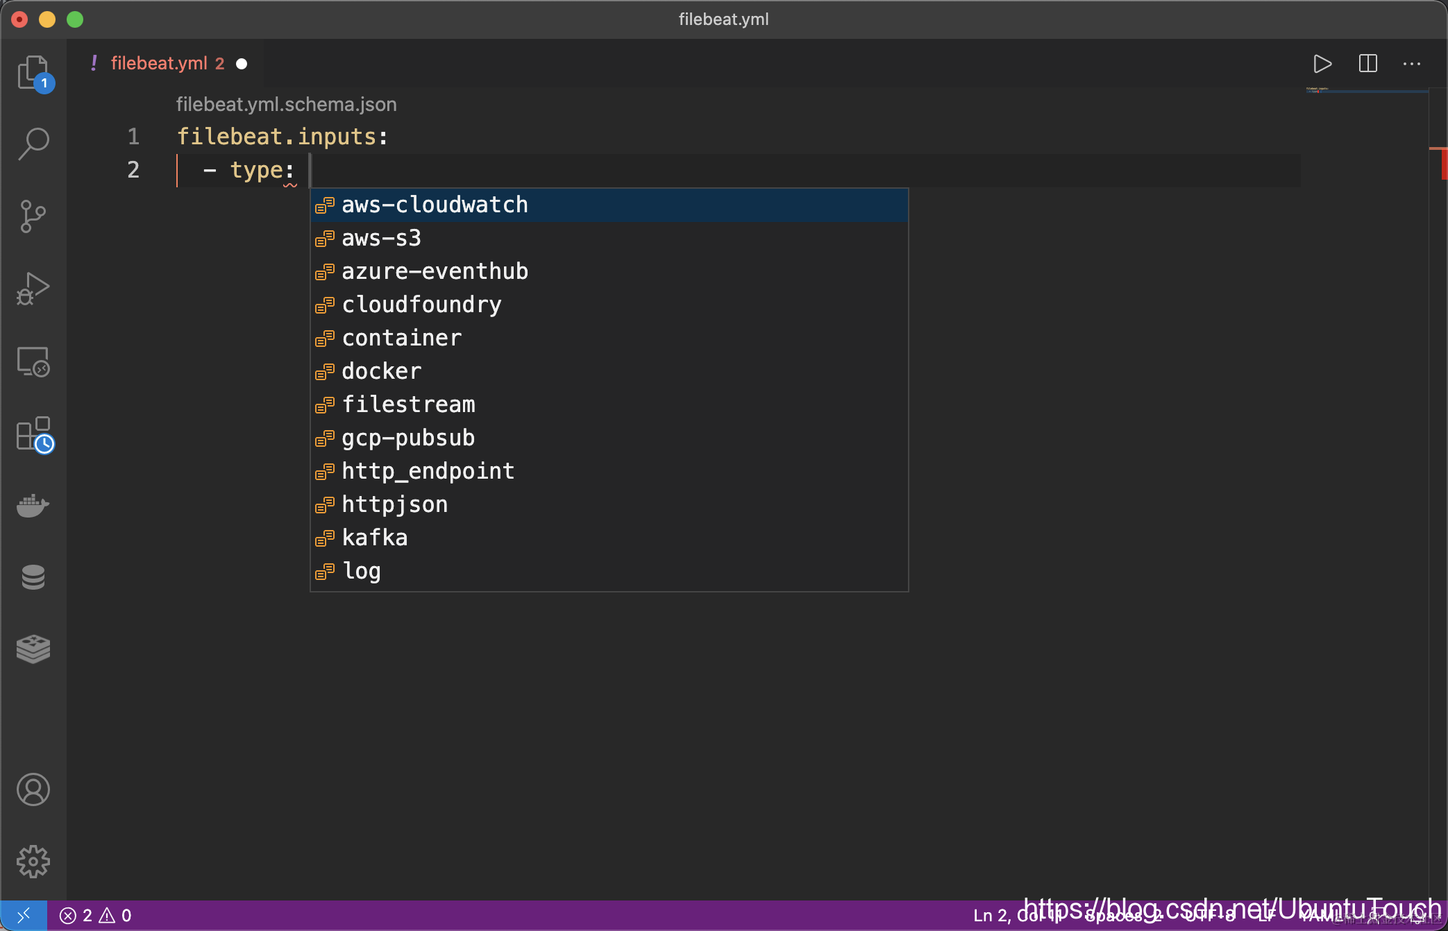Select the filebeat.yml editor tab
Image resolution: width=1448 pixels, height=931 pixels.
[x=160, y=64]
